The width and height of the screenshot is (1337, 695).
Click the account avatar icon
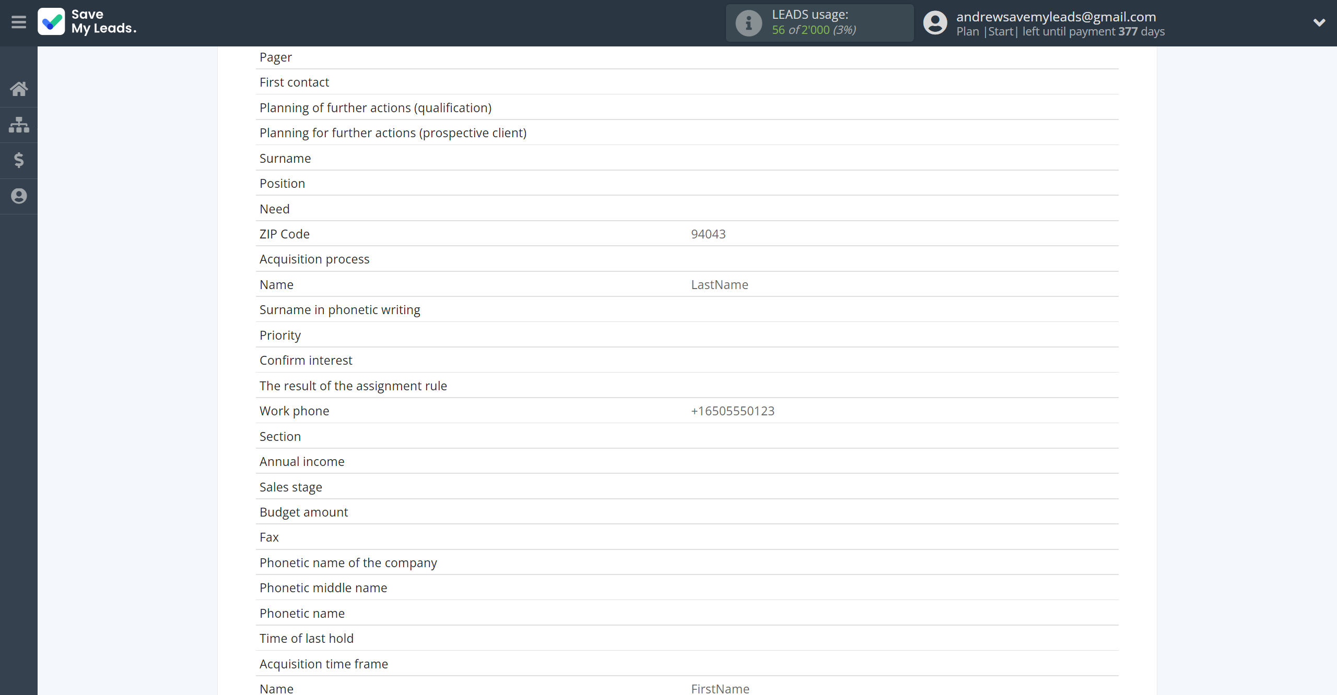pyautogui.click(x=935, y=23)
